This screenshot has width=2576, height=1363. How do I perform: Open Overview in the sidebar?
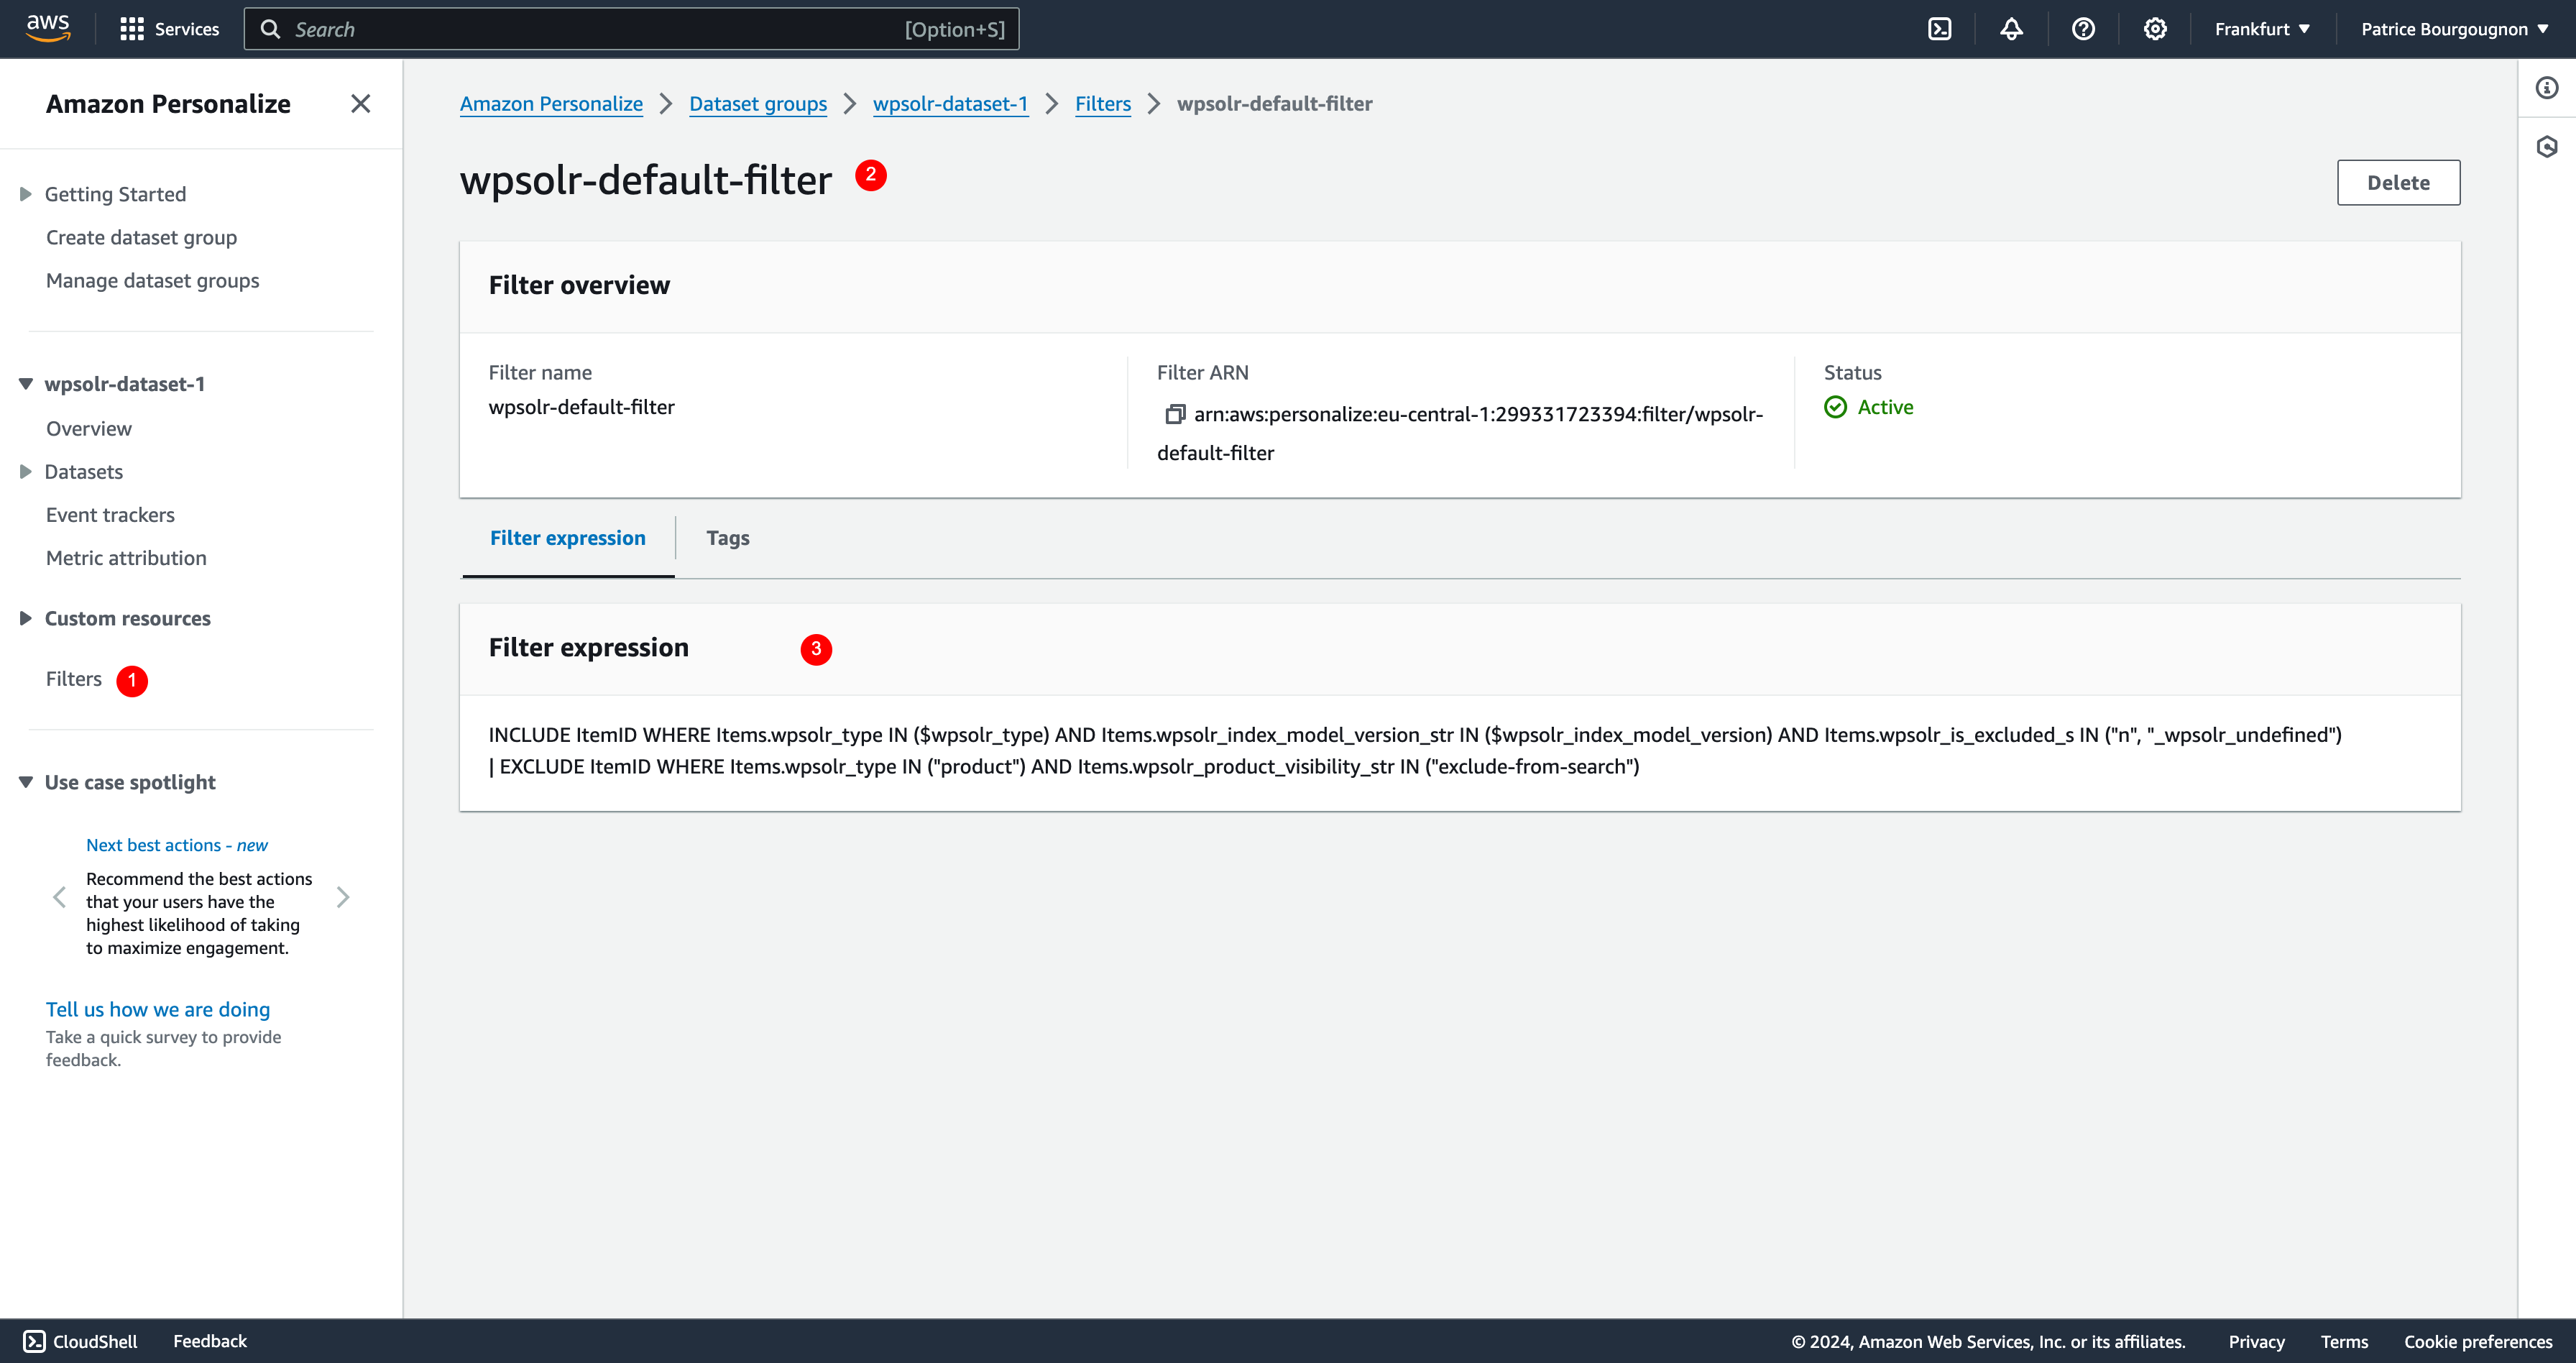[89, 428]
